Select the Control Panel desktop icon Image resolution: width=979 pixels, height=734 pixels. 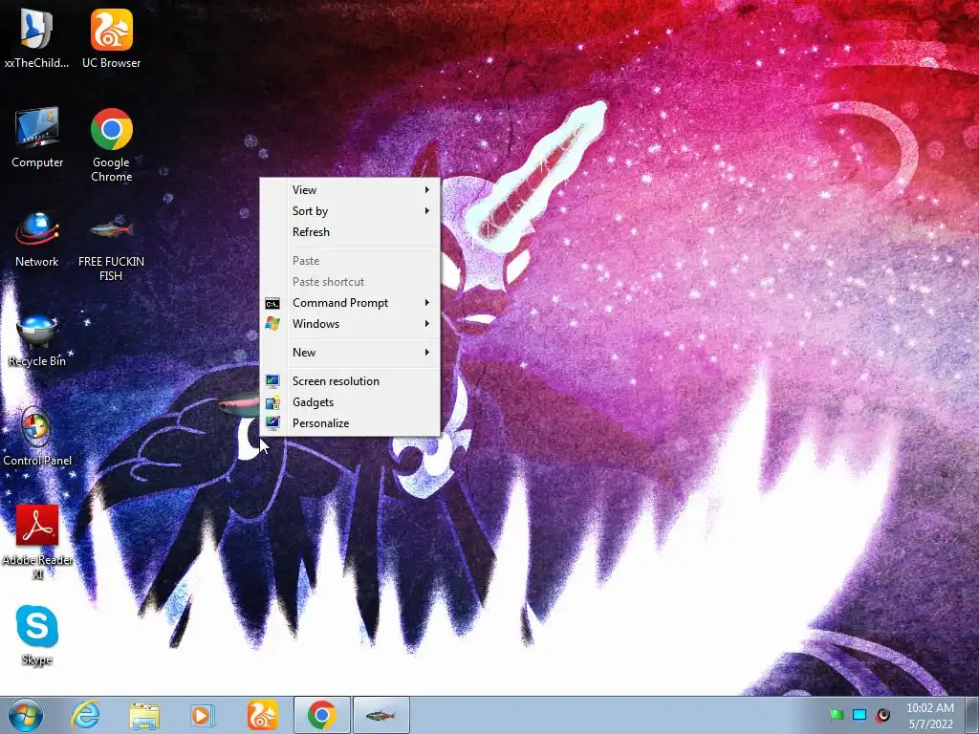(37, 437)
